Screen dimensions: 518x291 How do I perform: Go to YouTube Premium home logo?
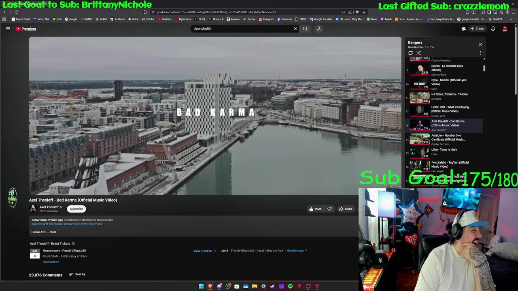click(26, 29)
